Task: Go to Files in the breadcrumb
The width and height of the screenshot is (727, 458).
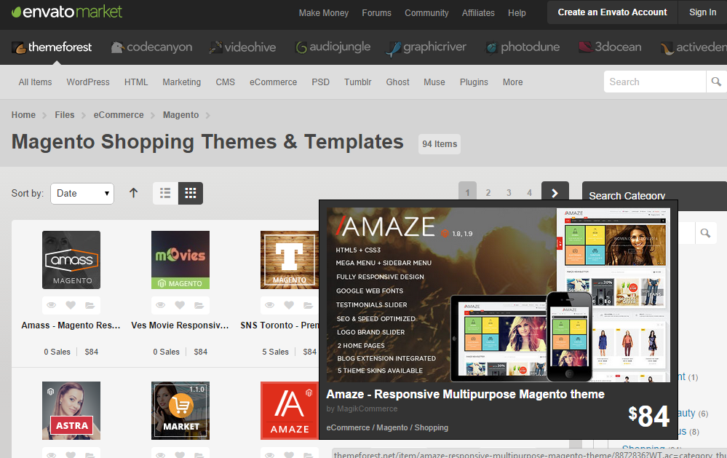Action: pyautogui.click(x=65, y=114)
